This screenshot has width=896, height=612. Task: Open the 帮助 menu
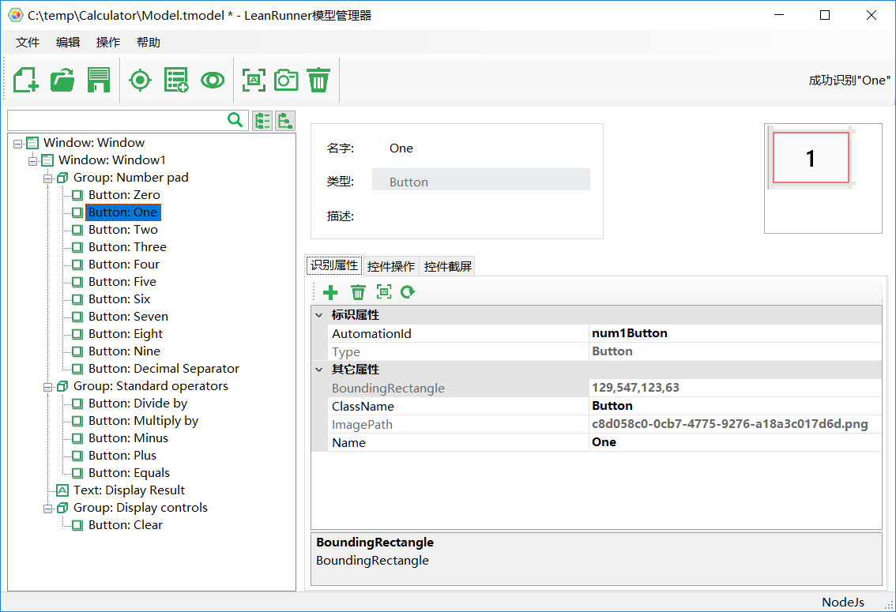click(148, 42)
